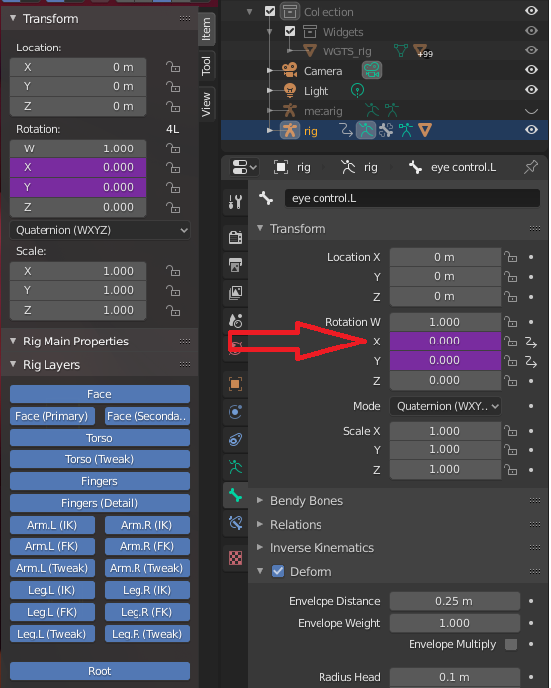The width and height of the screenshot is (551, 688).
Task: Open the Object Constraints properties tab icon
Action: coord(235,440)
